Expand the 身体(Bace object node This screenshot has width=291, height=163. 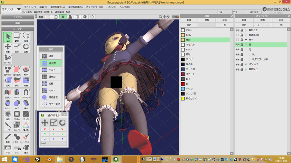point(246,35)
